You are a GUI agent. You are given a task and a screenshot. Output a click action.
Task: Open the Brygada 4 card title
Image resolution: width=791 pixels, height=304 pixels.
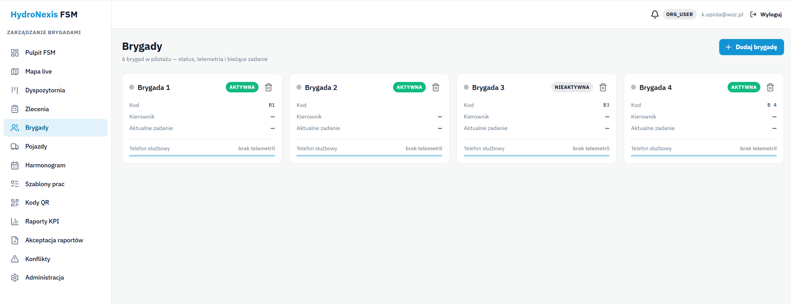(655, 88)
